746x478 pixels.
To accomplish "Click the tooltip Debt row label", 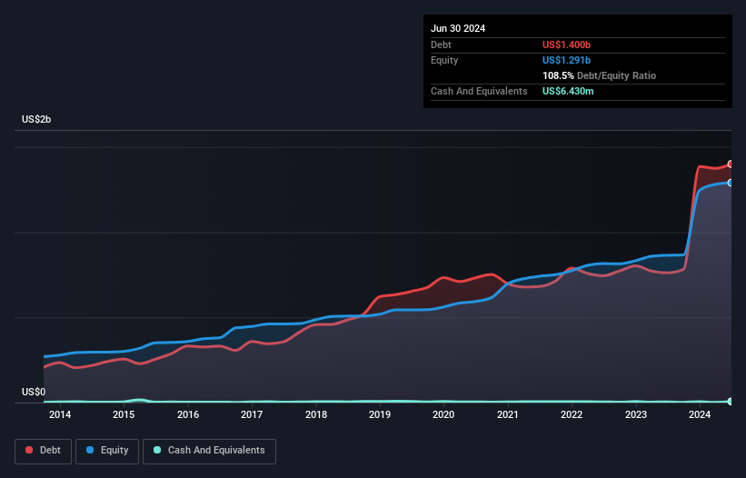I will [441, 45].
